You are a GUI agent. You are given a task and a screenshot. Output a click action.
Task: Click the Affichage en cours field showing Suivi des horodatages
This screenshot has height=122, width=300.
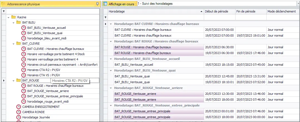coord(217,4)
